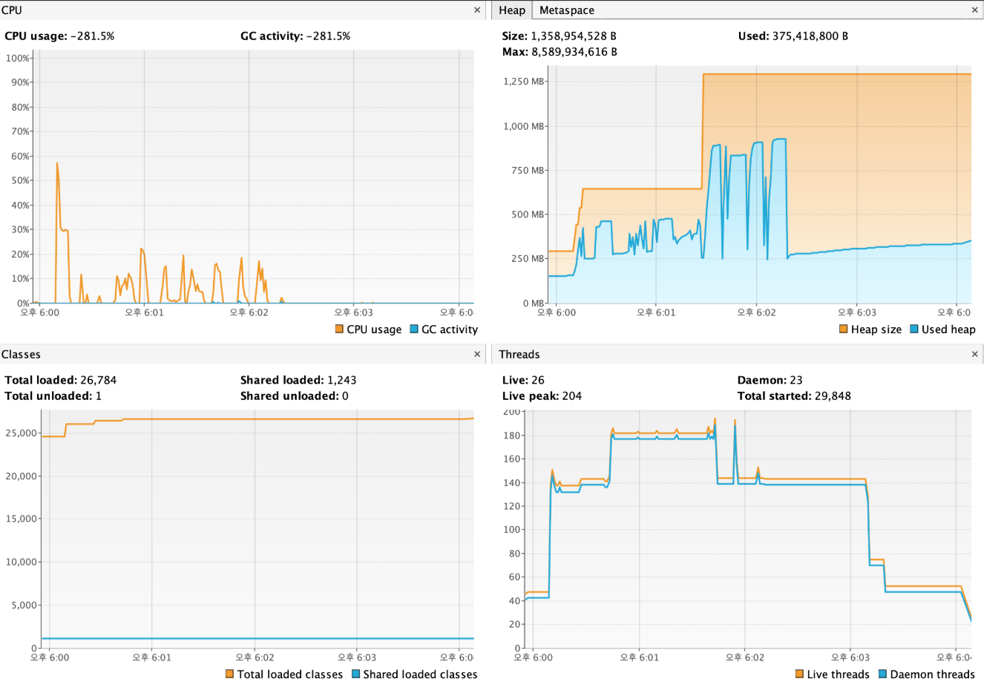
Task: Click the Daemon threads legend swatch
Action: 882,674
